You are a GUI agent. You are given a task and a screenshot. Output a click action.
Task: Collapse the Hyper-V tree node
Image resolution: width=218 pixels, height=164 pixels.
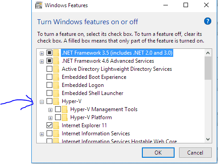42,102
